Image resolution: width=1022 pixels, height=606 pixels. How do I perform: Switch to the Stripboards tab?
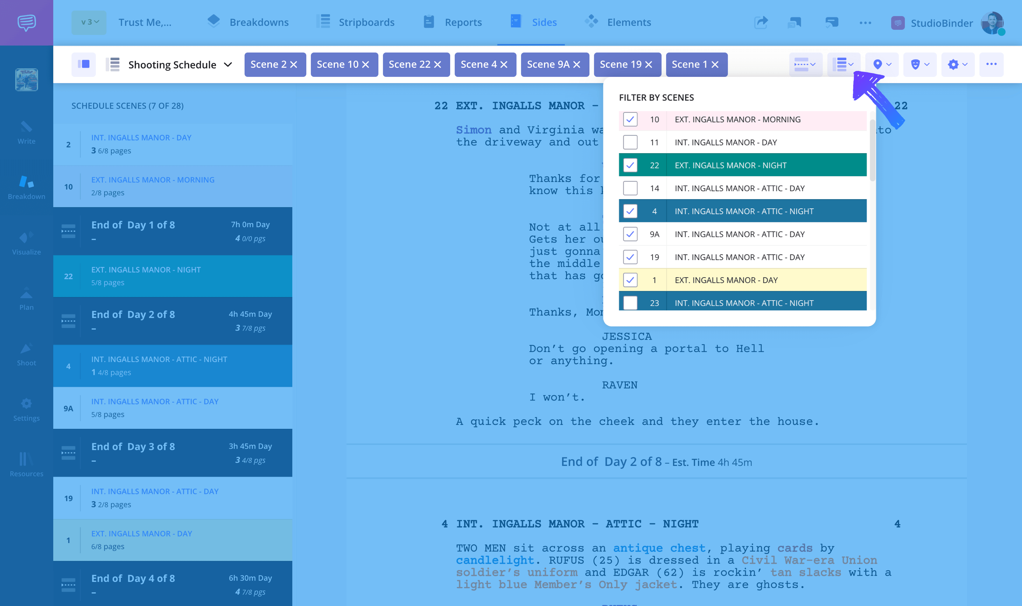pyautogui.click(x=356, y=22)
